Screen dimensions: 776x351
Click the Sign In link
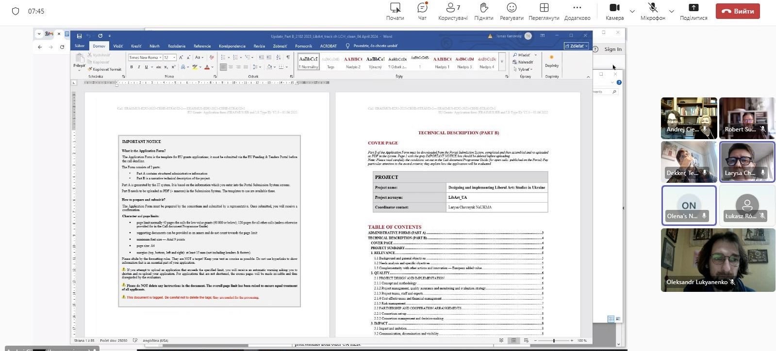613,49
